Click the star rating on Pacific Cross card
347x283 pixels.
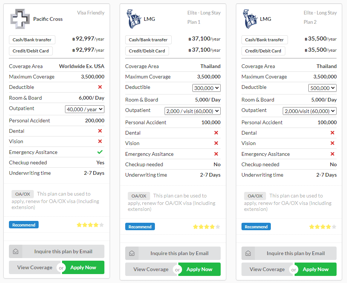coord(90,225)
